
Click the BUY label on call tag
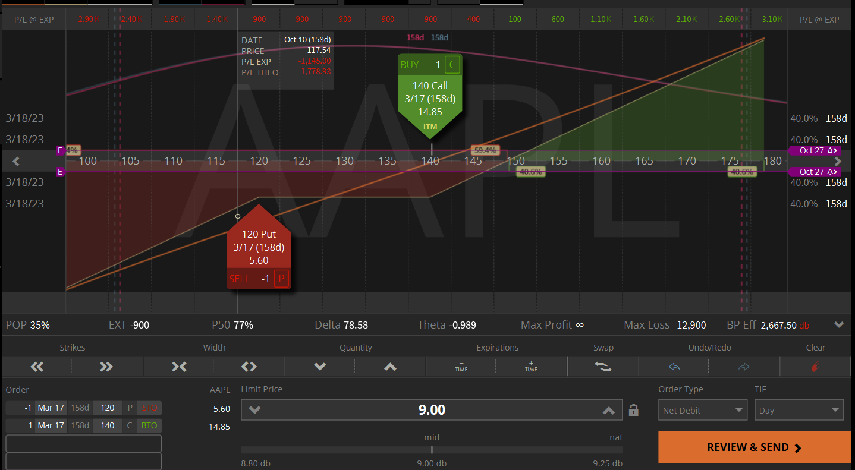pyautogui.click(x=410, y=65)
